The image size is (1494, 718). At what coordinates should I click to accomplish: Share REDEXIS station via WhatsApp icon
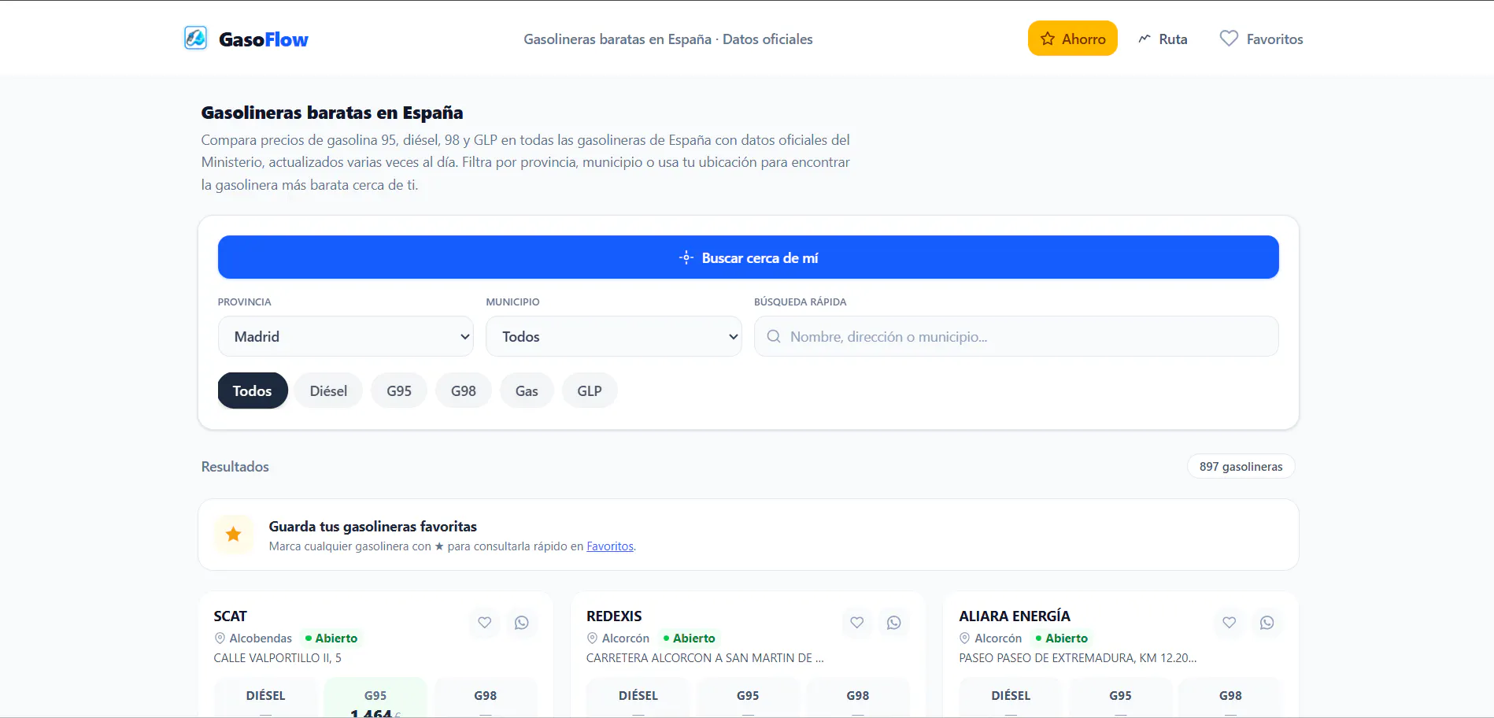click(x=894, y=623)
